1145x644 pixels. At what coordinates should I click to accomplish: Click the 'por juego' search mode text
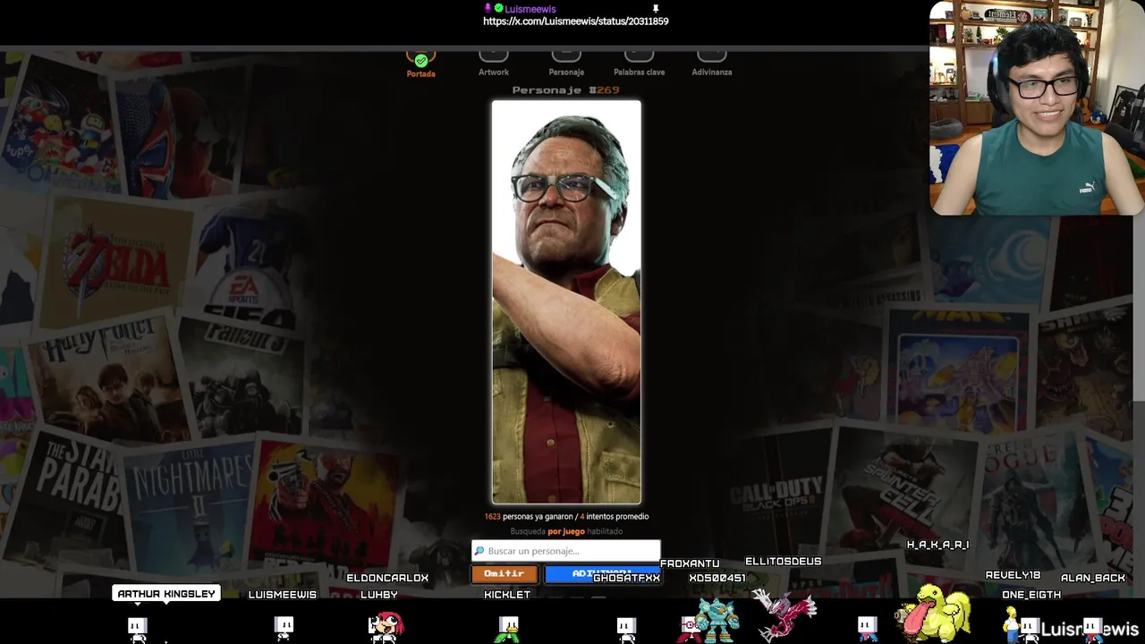click(x=566, y=531)
